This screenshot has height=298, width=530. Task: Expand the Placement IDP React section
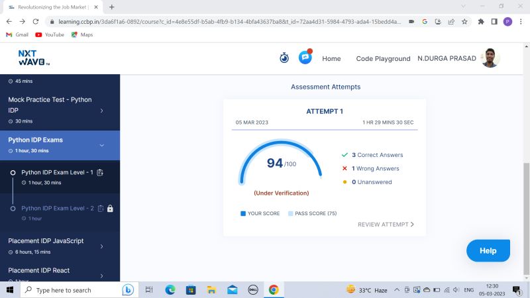pos(101,275)
